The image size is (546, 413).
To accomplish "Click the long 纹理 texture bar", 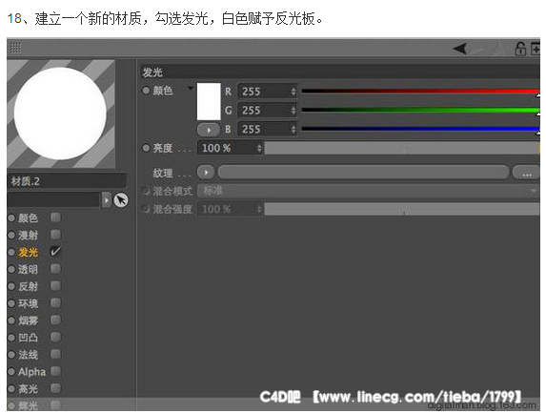I will click(364, 173).
